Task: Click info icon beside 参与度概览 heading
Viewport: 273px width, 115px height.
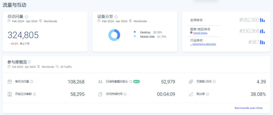Action: pyautogui.click(x=29, y=62)
